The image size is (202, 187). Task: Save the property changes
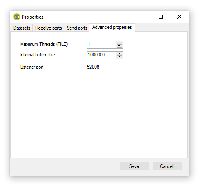pyautogui.click(x=134, y=166)
